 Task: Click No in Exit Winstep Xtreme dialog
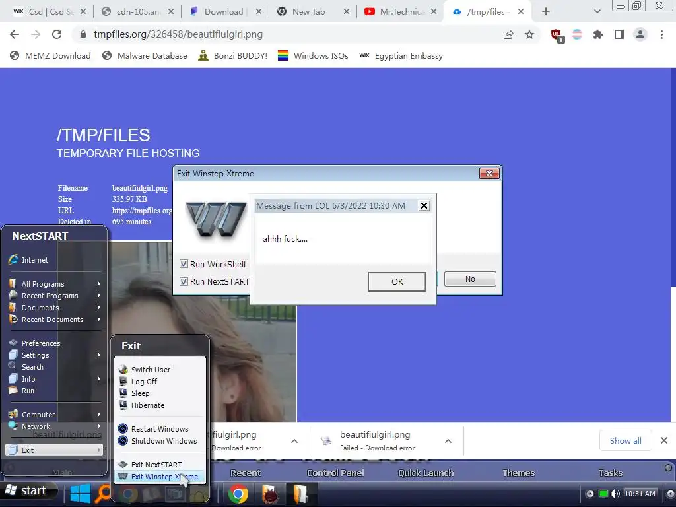(x=470, y=279)
